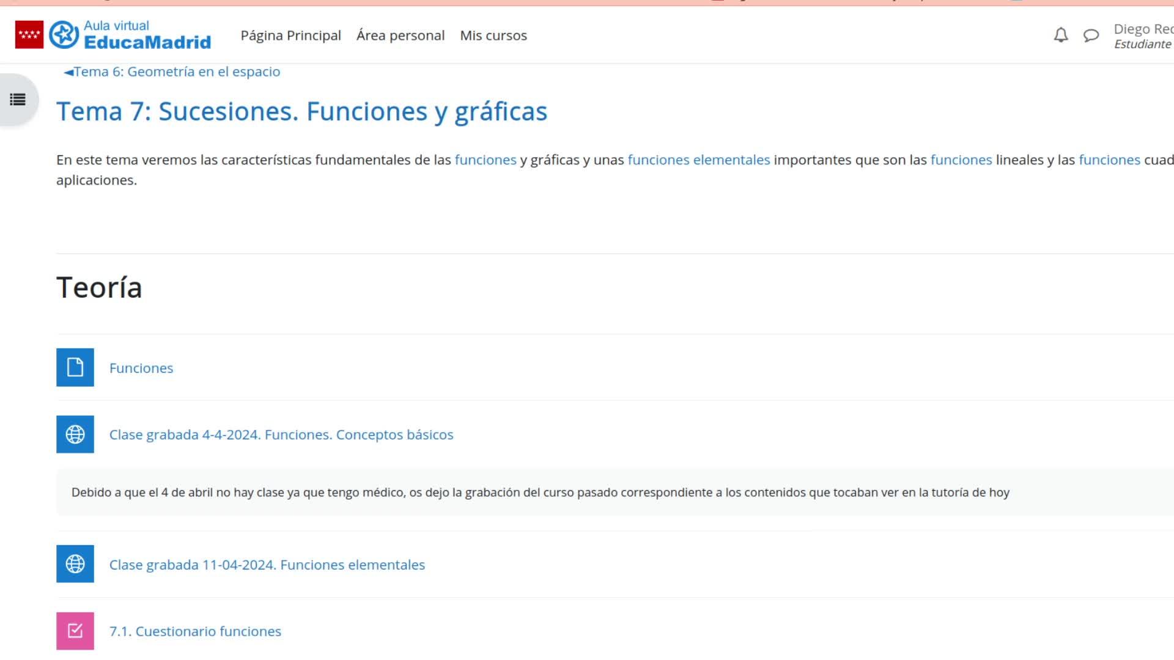Click the Tema 7 Sucesiones section title
Image resolution: width=1174 pixels, height=660 pixels.
(x=301, y=112)
